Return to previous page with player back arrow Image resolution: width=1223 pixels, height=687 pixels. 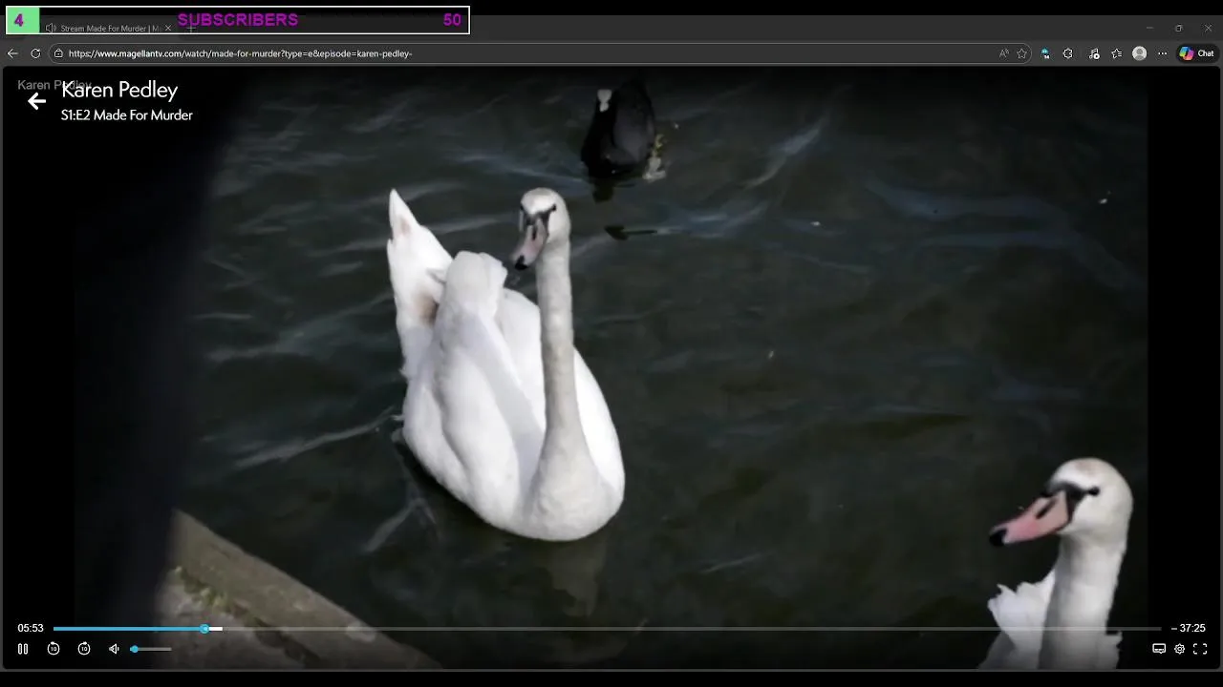pyautogui.click(x=36, y=101)
